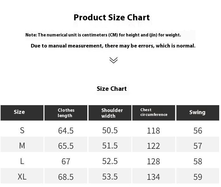Click the Size Chart subheading
The width and height of the screenshot is (221, 187).
112,89
